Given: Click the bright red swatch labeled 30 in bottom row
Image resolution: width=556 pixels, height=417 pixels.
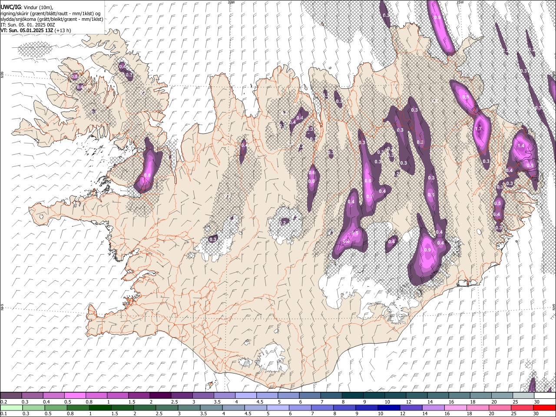Looking at the screenshot, I should [544, 407].
